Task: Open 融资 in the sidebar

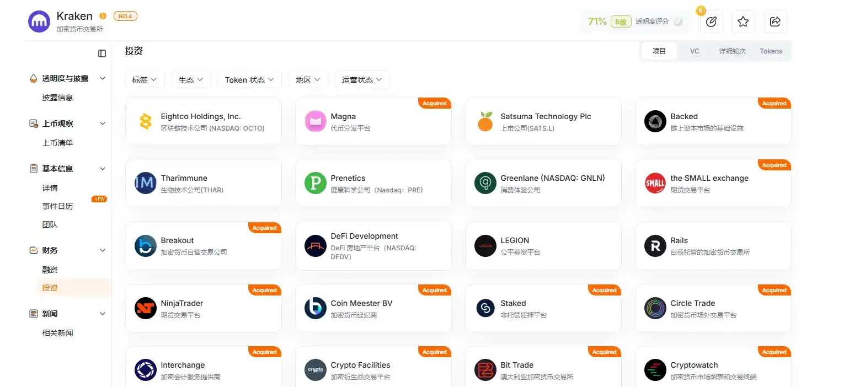Action: 50,270
